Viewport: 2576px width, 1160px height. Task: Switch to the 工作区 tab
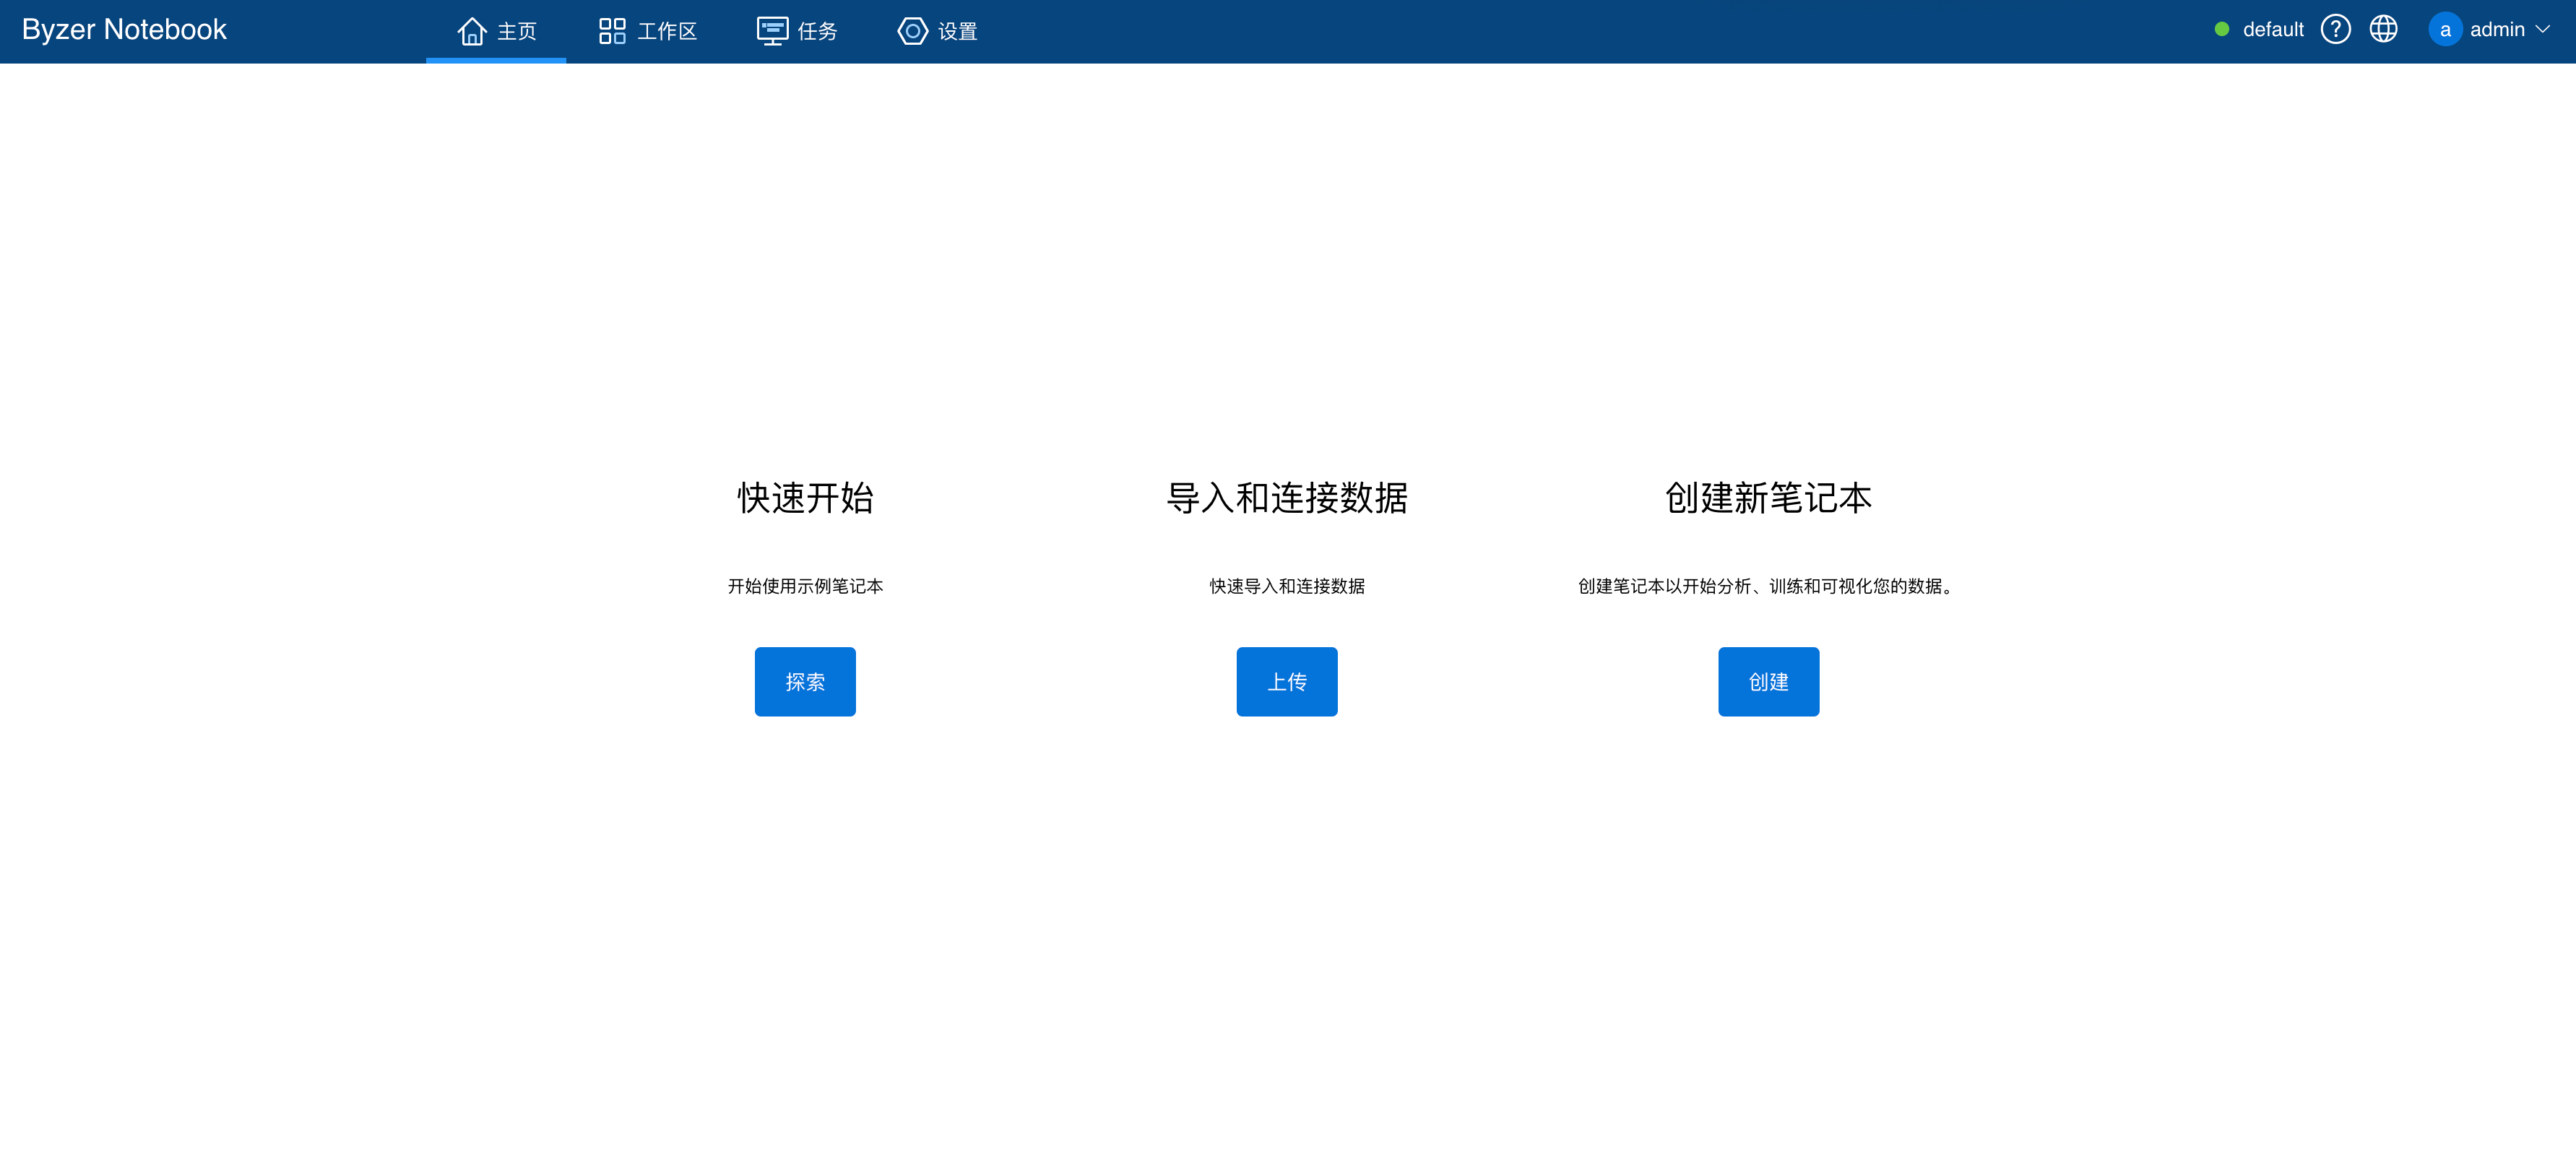[667, 32]
